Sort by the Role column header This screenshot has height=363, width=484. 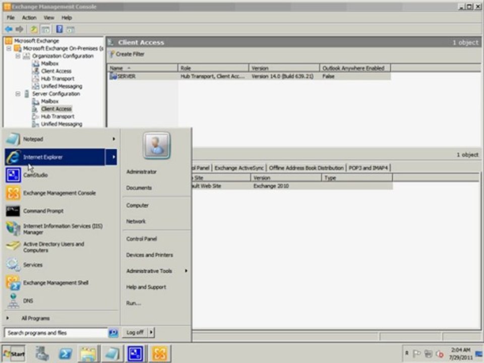[213, 68]
